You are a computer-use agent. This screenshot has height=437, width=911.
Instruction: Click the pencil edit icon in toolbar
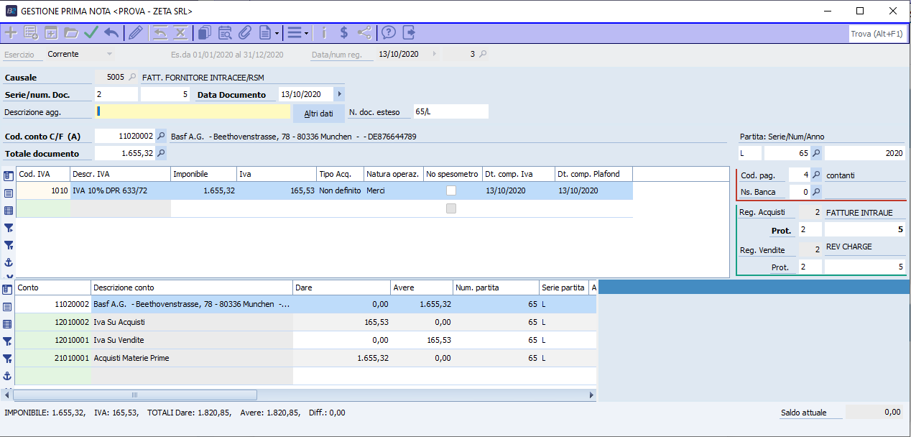pos(135,32)
